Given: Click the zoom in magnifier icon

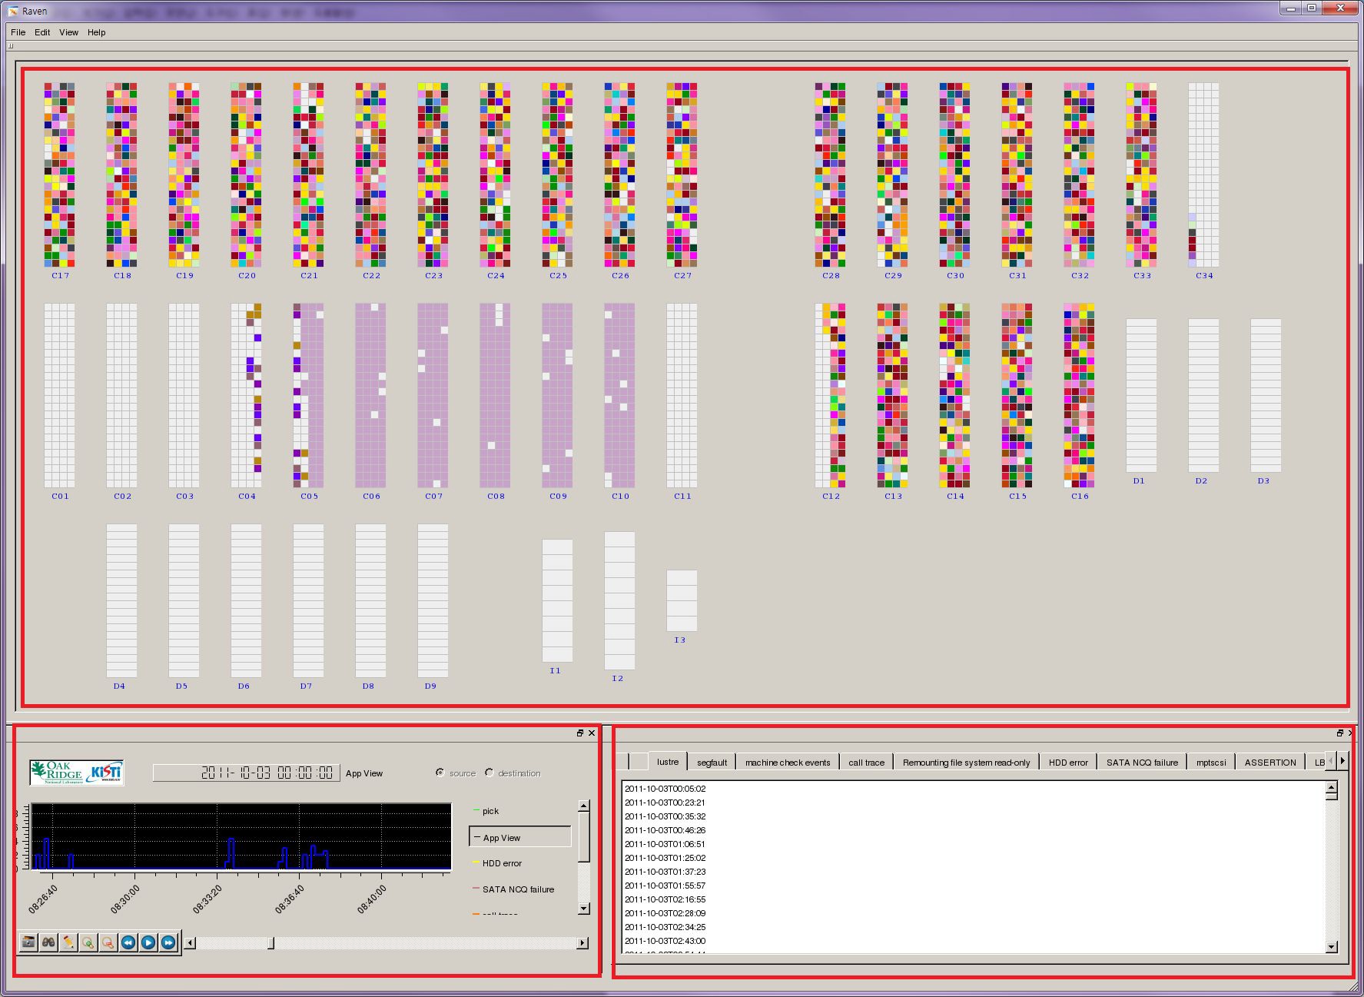Looking at the screenshot, I should [x=88, y=942].
